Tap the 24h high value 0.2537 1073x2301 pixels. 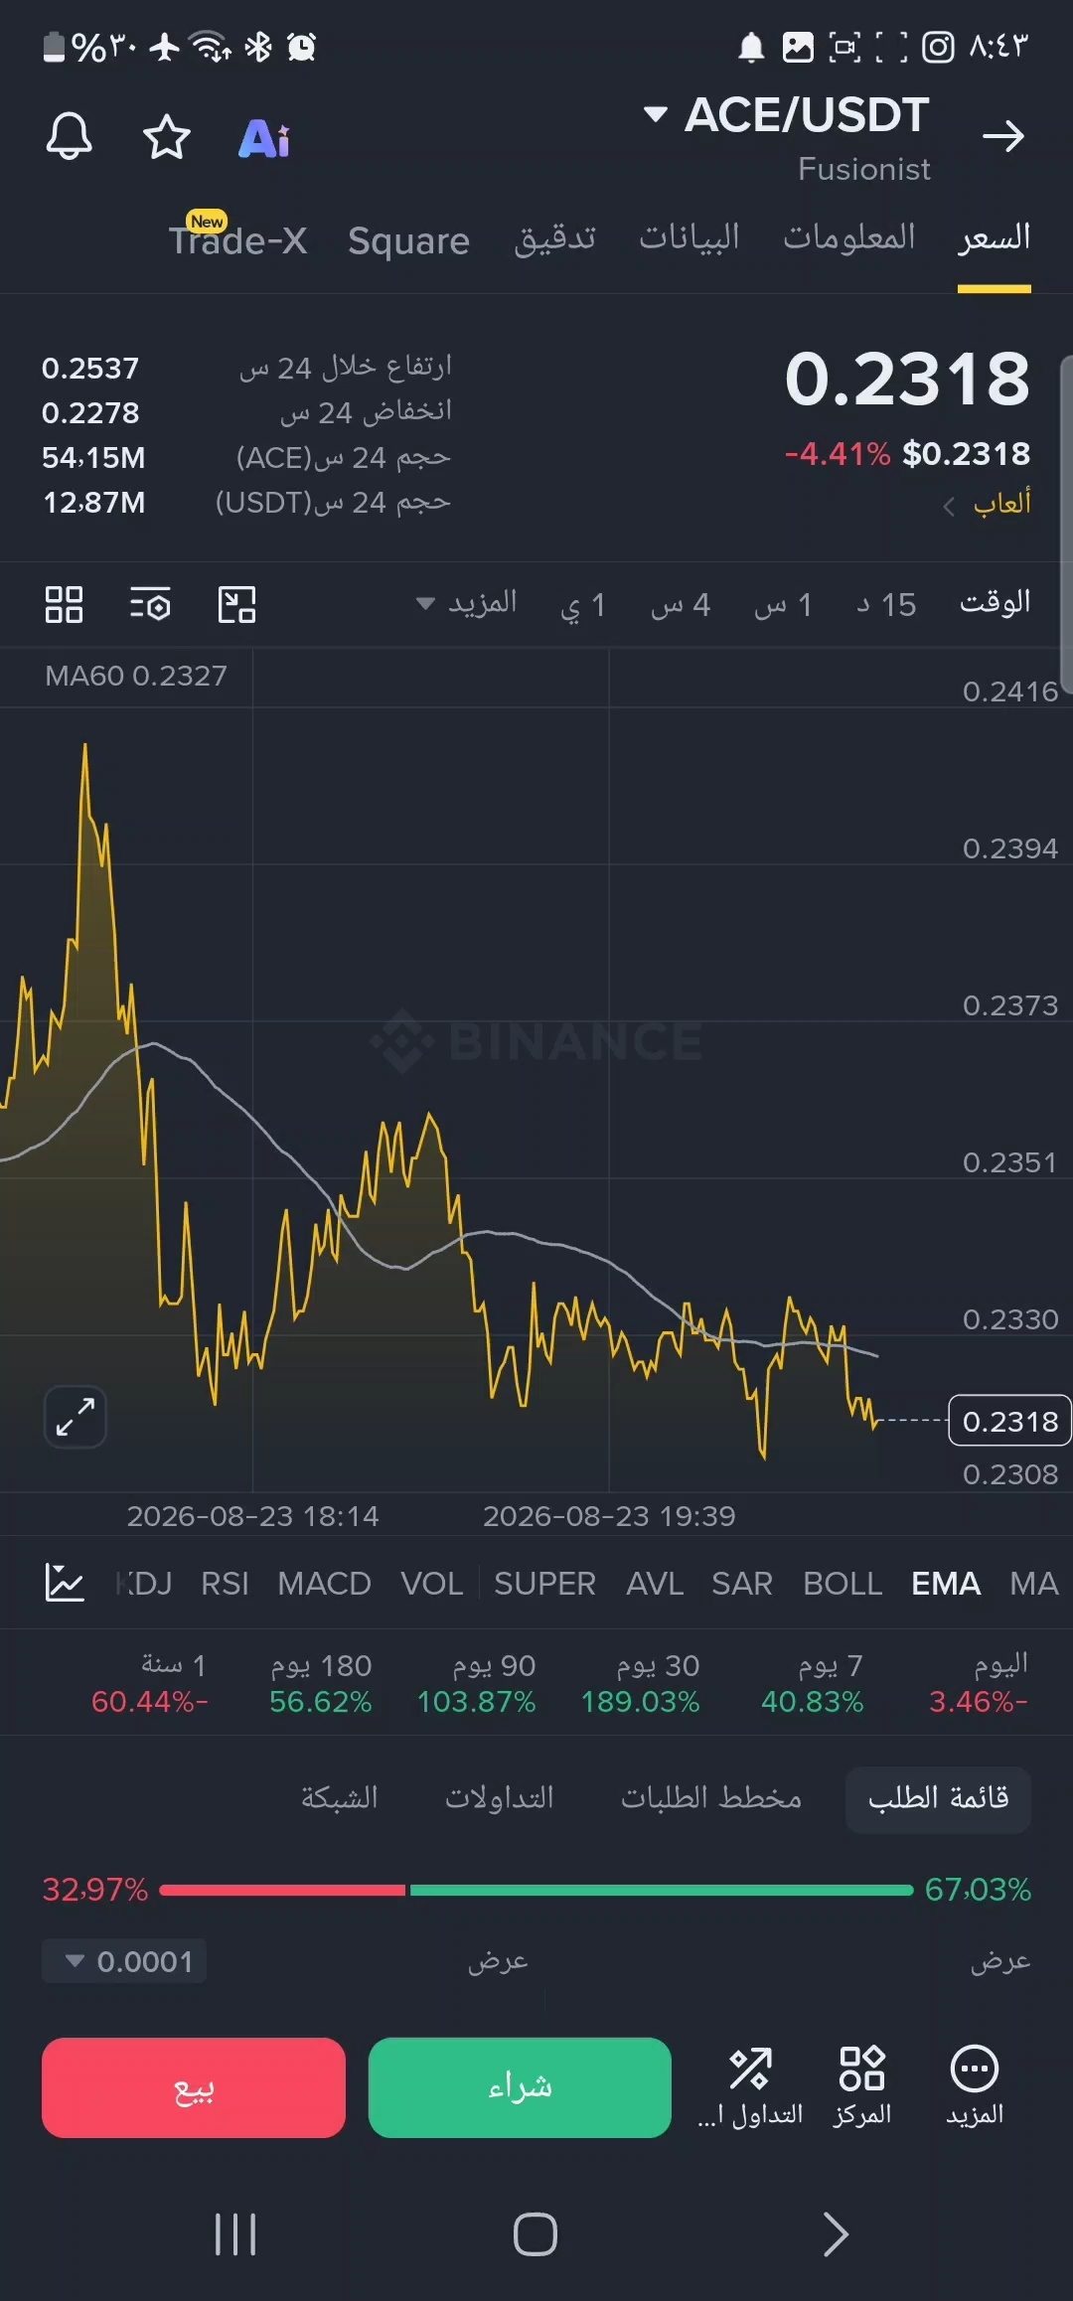pyautogui.click(x=90, y=369)
